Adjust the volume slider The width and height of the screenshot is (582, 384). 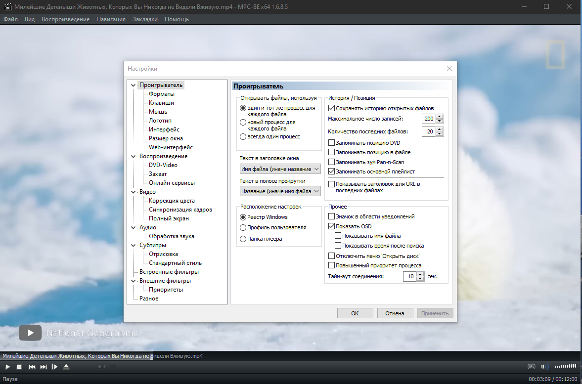[x=565, y=367]
